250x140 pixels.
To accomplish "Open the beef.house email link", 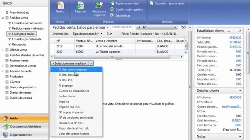I will [232, 107].
